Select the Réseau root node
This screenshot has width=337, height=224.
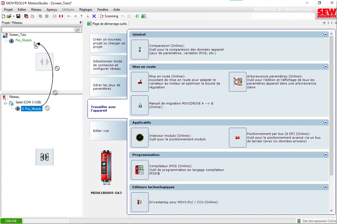pos(14,97)
